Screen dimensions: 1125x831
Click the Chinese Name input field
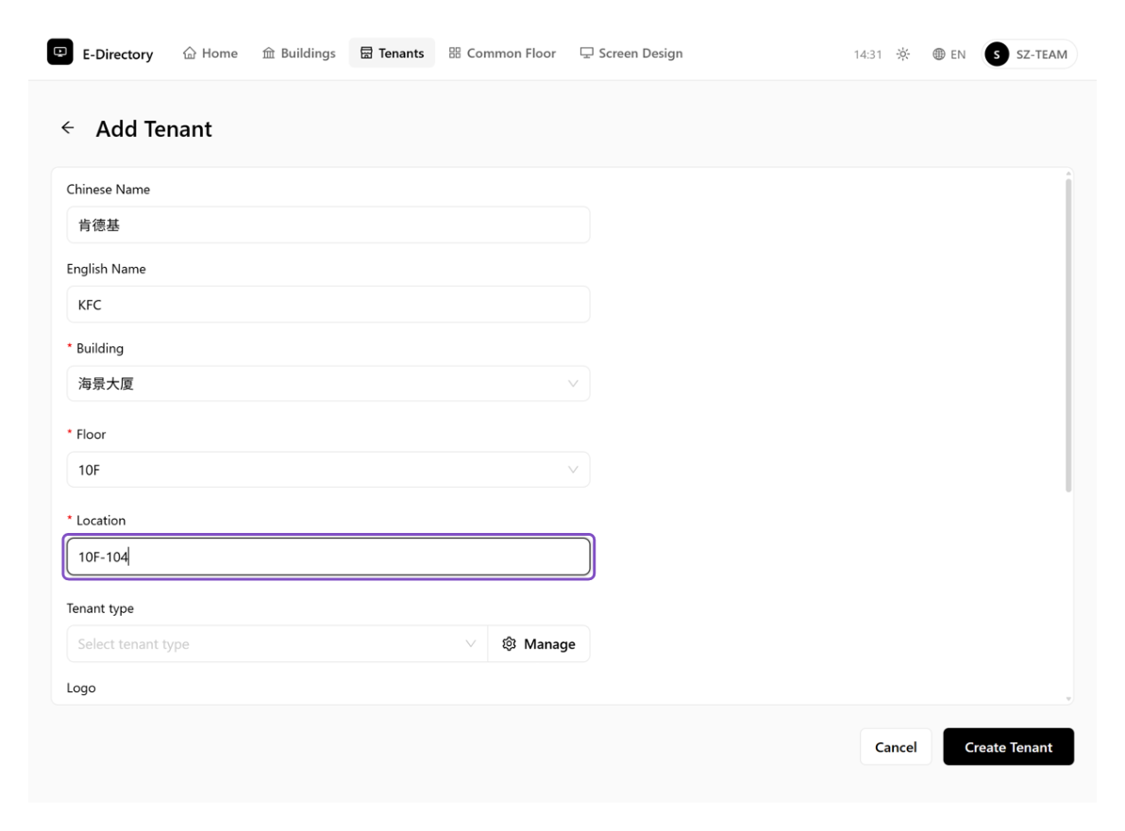(x=328, y=225)
